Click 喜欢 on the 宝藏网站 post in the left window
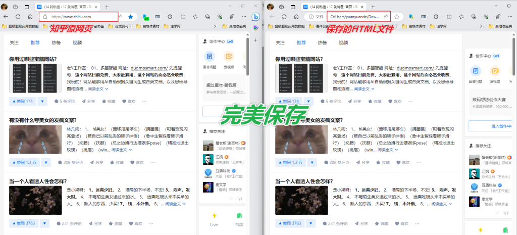The height and width of the screenshot is (235, 517). pos(129,101)
